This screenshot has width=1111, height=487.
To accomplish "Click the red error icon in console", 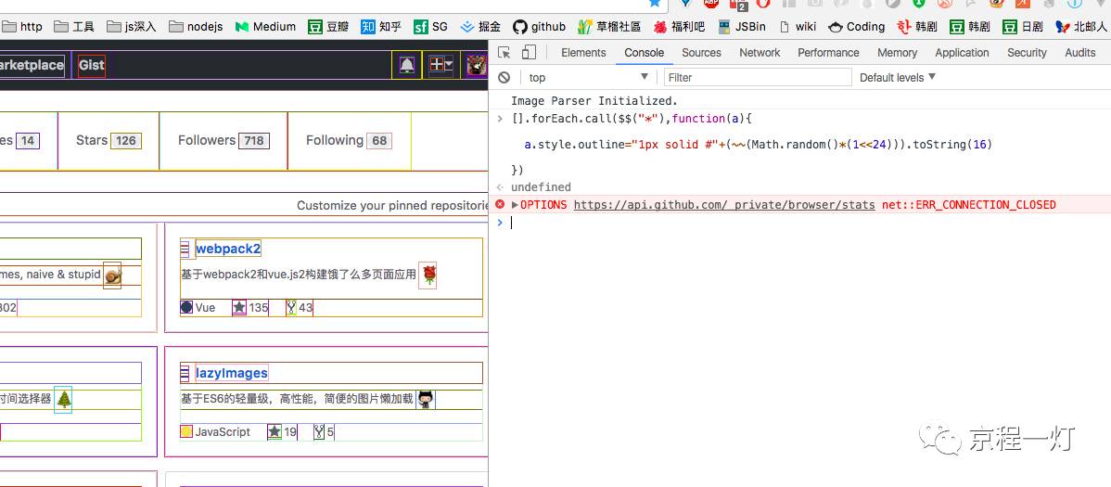I will coord(500,204).
